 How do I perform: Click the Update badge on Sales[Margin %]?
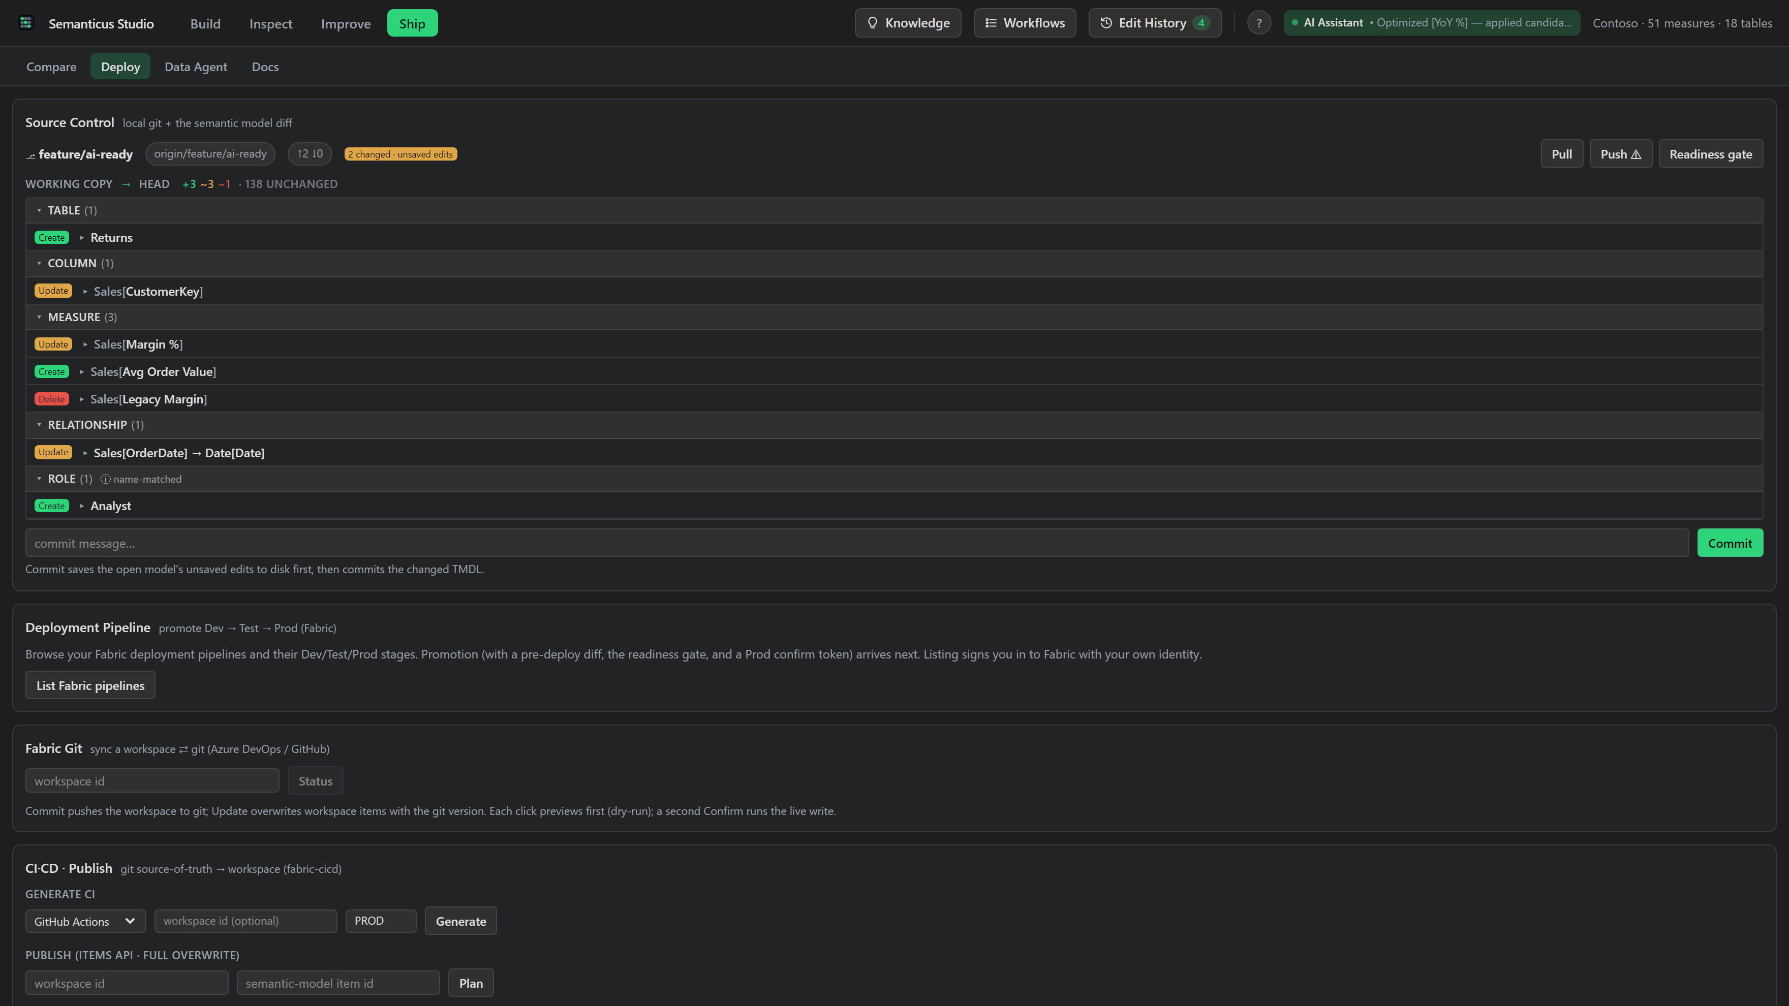53,344
